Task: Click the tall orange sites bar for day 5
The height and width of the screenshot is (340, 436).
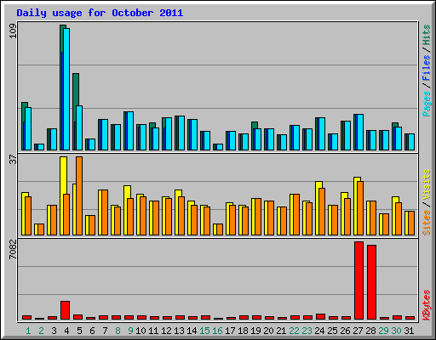Action: (x=79, y=195)
